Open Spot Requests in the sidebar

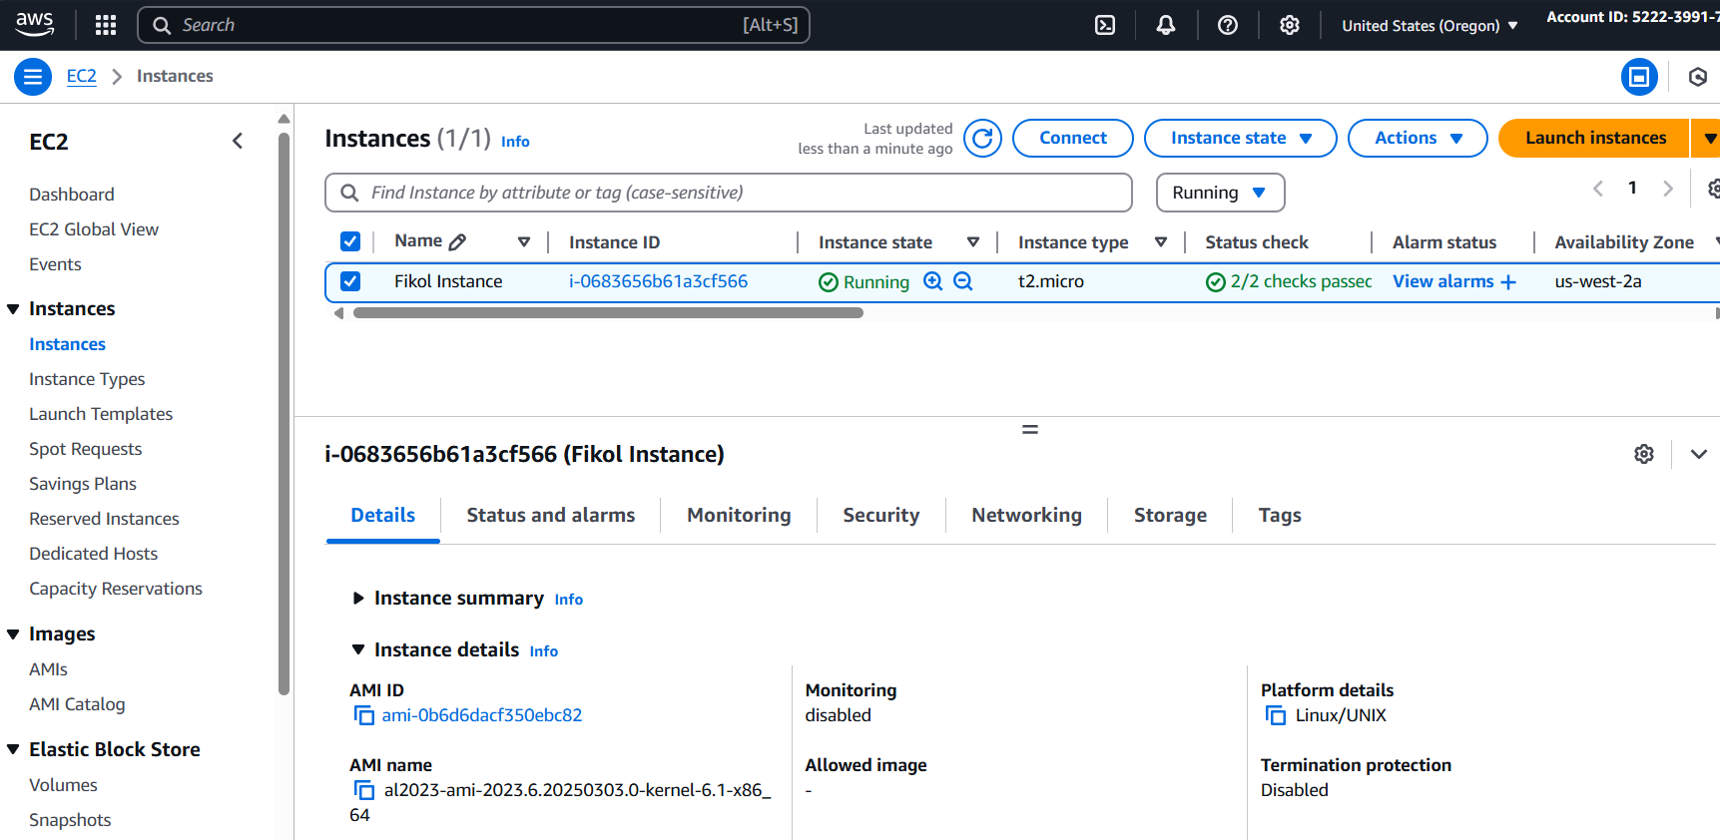[x=86, y=449]
